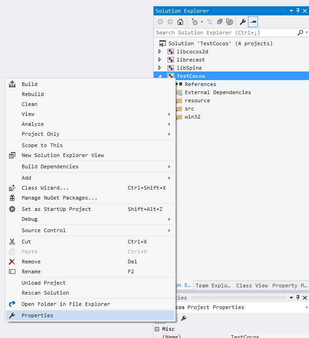Choose Build from the context menu
The image size is (309, 338).
(x=90, y=84)
